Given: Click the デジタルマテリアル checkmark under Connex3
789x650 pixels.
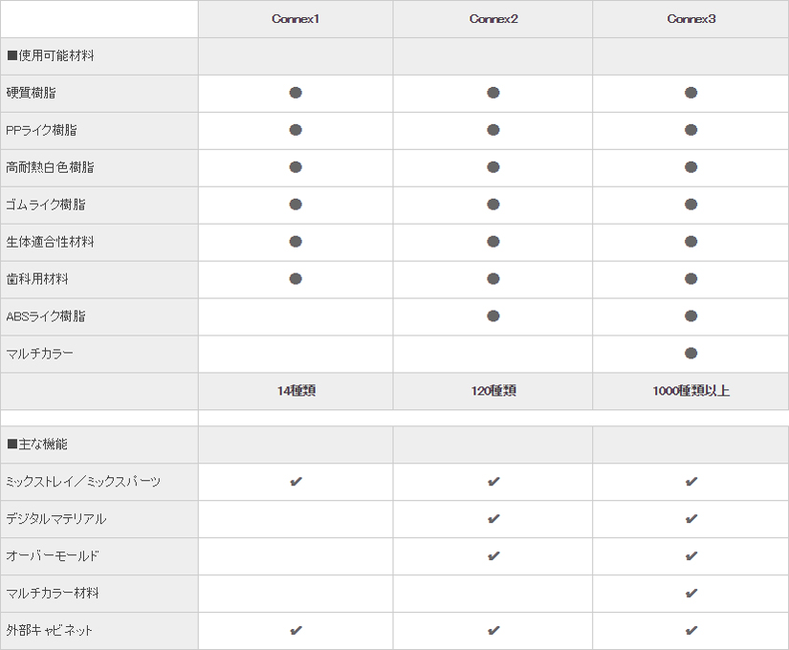Looking at the screenshot, I should pyautogui.click(x=691, y=519).
